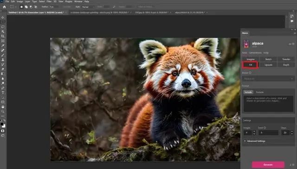Open the Filter menu
The width and height of the screenshot is (297, 169).
coord(49,1)
